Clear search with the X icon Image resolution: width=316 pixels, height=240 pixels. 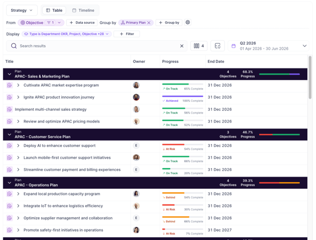click(x=181, y=46)
